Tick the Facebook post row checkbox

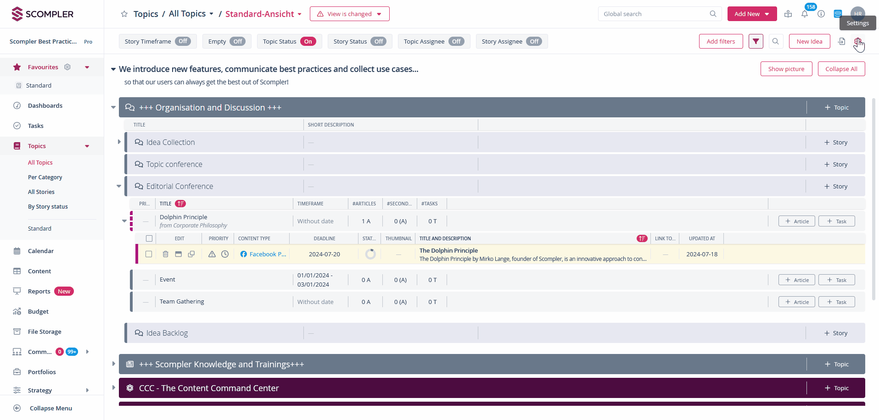click(149, 254)
